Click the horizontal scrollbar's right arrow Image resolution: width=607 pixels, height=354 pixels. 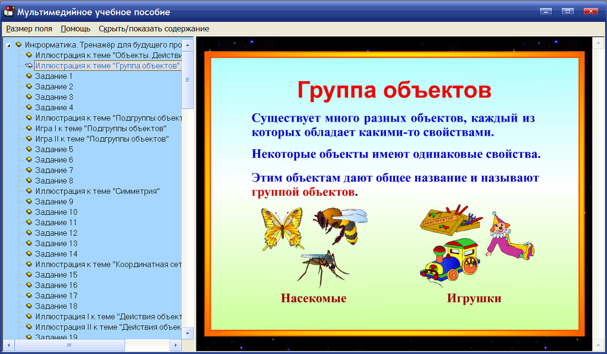click(176, 345)
